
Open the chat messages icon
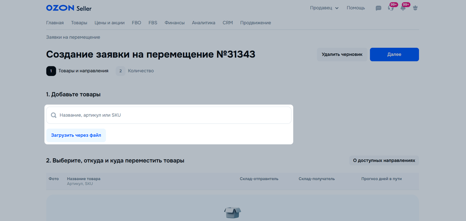pyautogui.click(x=379, y=8)
